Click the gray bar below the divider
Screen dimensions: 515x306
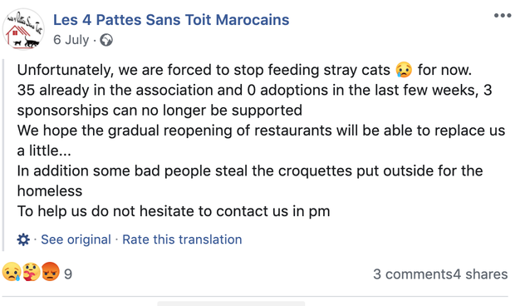click(231, 304)
